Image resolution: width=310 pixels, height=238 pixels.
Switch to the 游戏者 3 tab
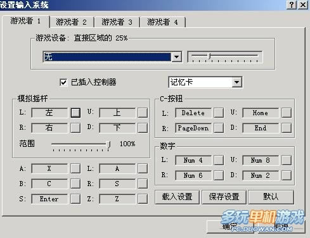click(117, 22)
